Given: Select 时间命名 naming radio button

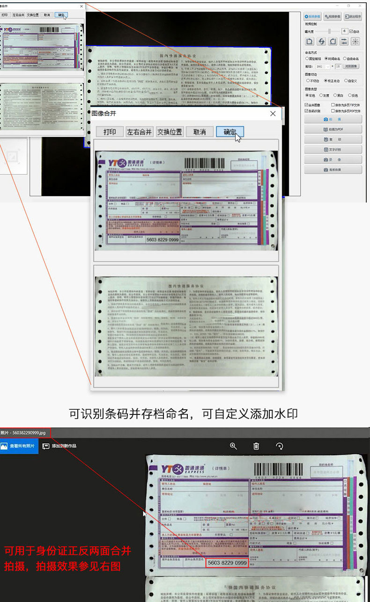Looking at the screenshot, I should [332, 58].
